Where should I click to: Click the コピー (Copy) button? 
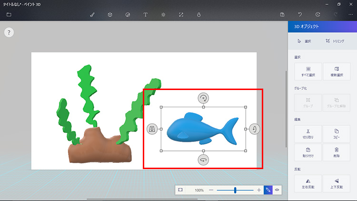tap(337, 134)
